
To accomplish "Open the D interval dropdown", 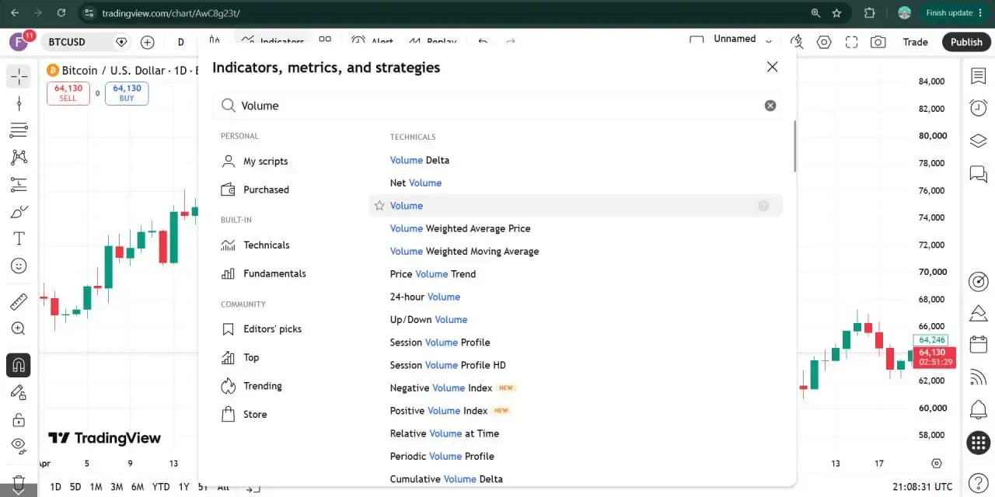I will tap(181, 42).
